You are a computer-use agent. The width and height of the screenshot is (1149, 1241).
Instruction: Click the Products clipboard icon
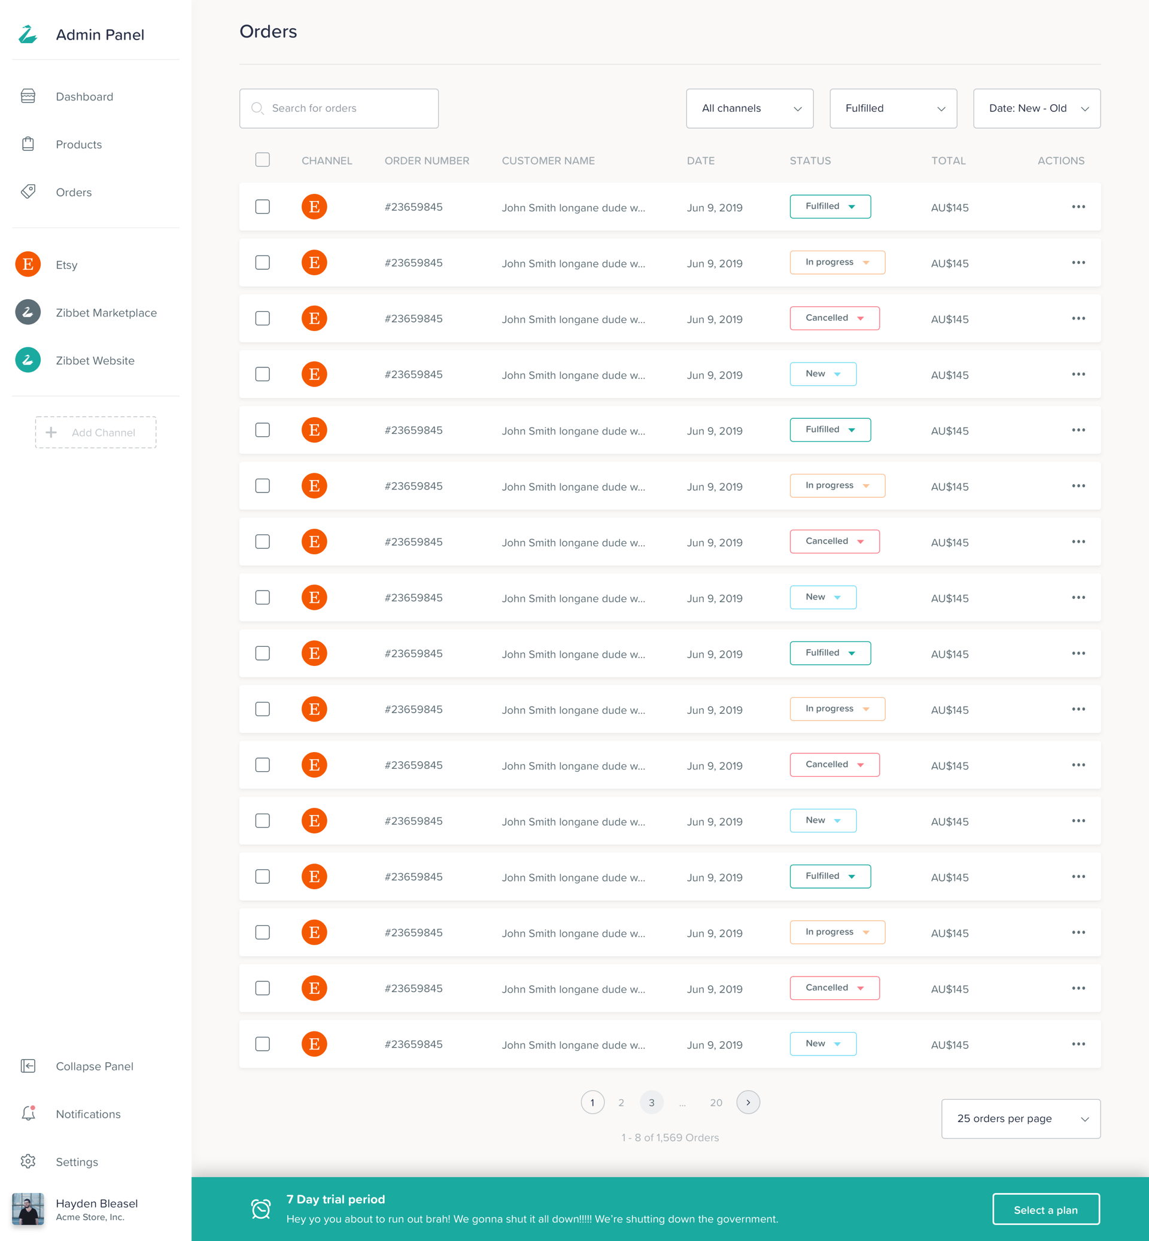[28, 144]
